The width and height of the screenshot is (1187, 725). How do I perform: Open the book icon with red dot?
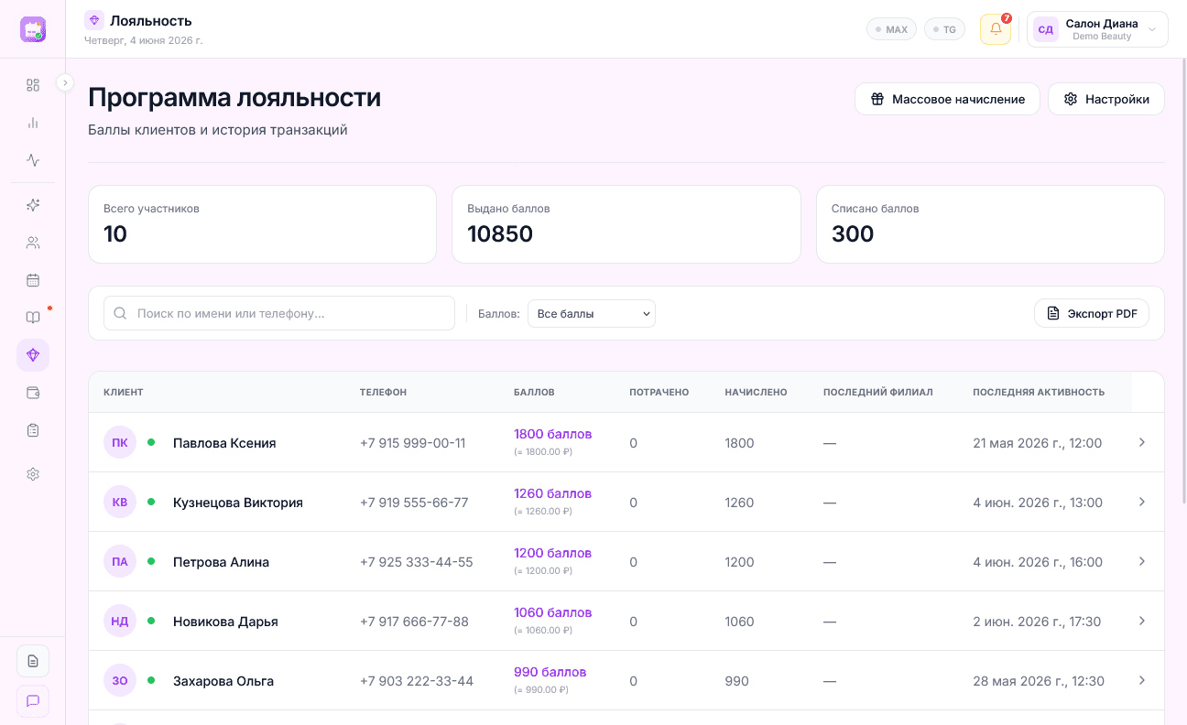pos(33,318)
